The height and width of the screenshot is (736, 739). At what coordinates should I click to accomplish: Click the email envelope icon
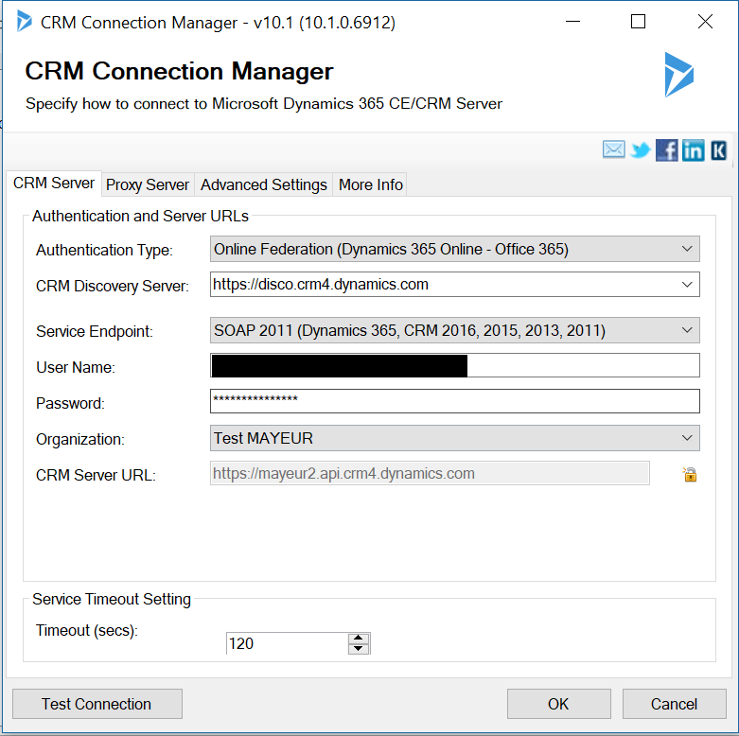tap(614, 149)
